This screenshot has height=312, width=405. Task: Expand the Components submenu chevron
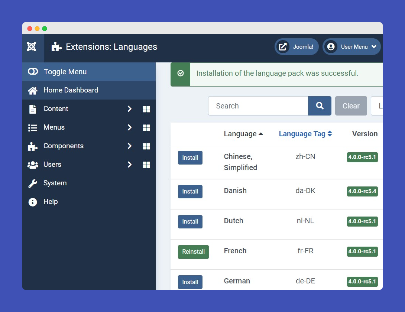click(x=130, y=146)
